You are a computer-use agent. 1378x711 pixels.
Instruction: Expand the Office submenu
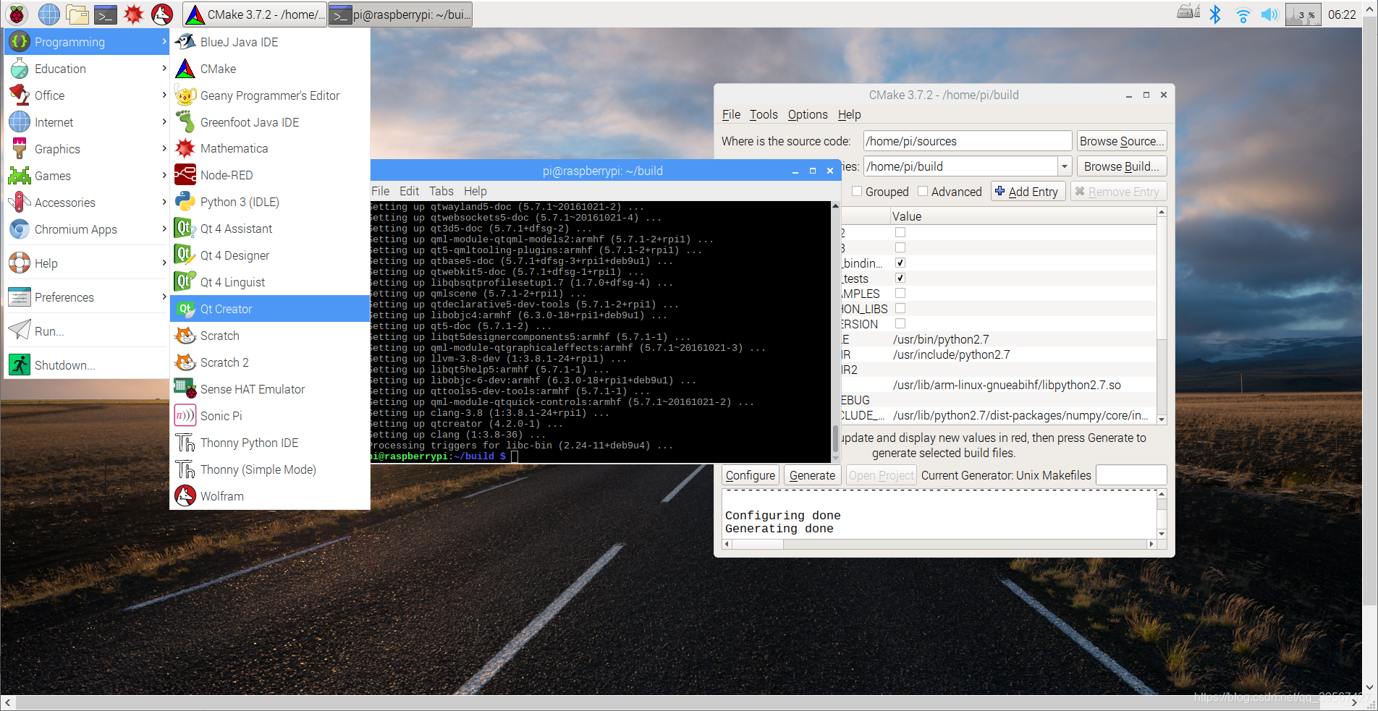(x=87, y=95)
